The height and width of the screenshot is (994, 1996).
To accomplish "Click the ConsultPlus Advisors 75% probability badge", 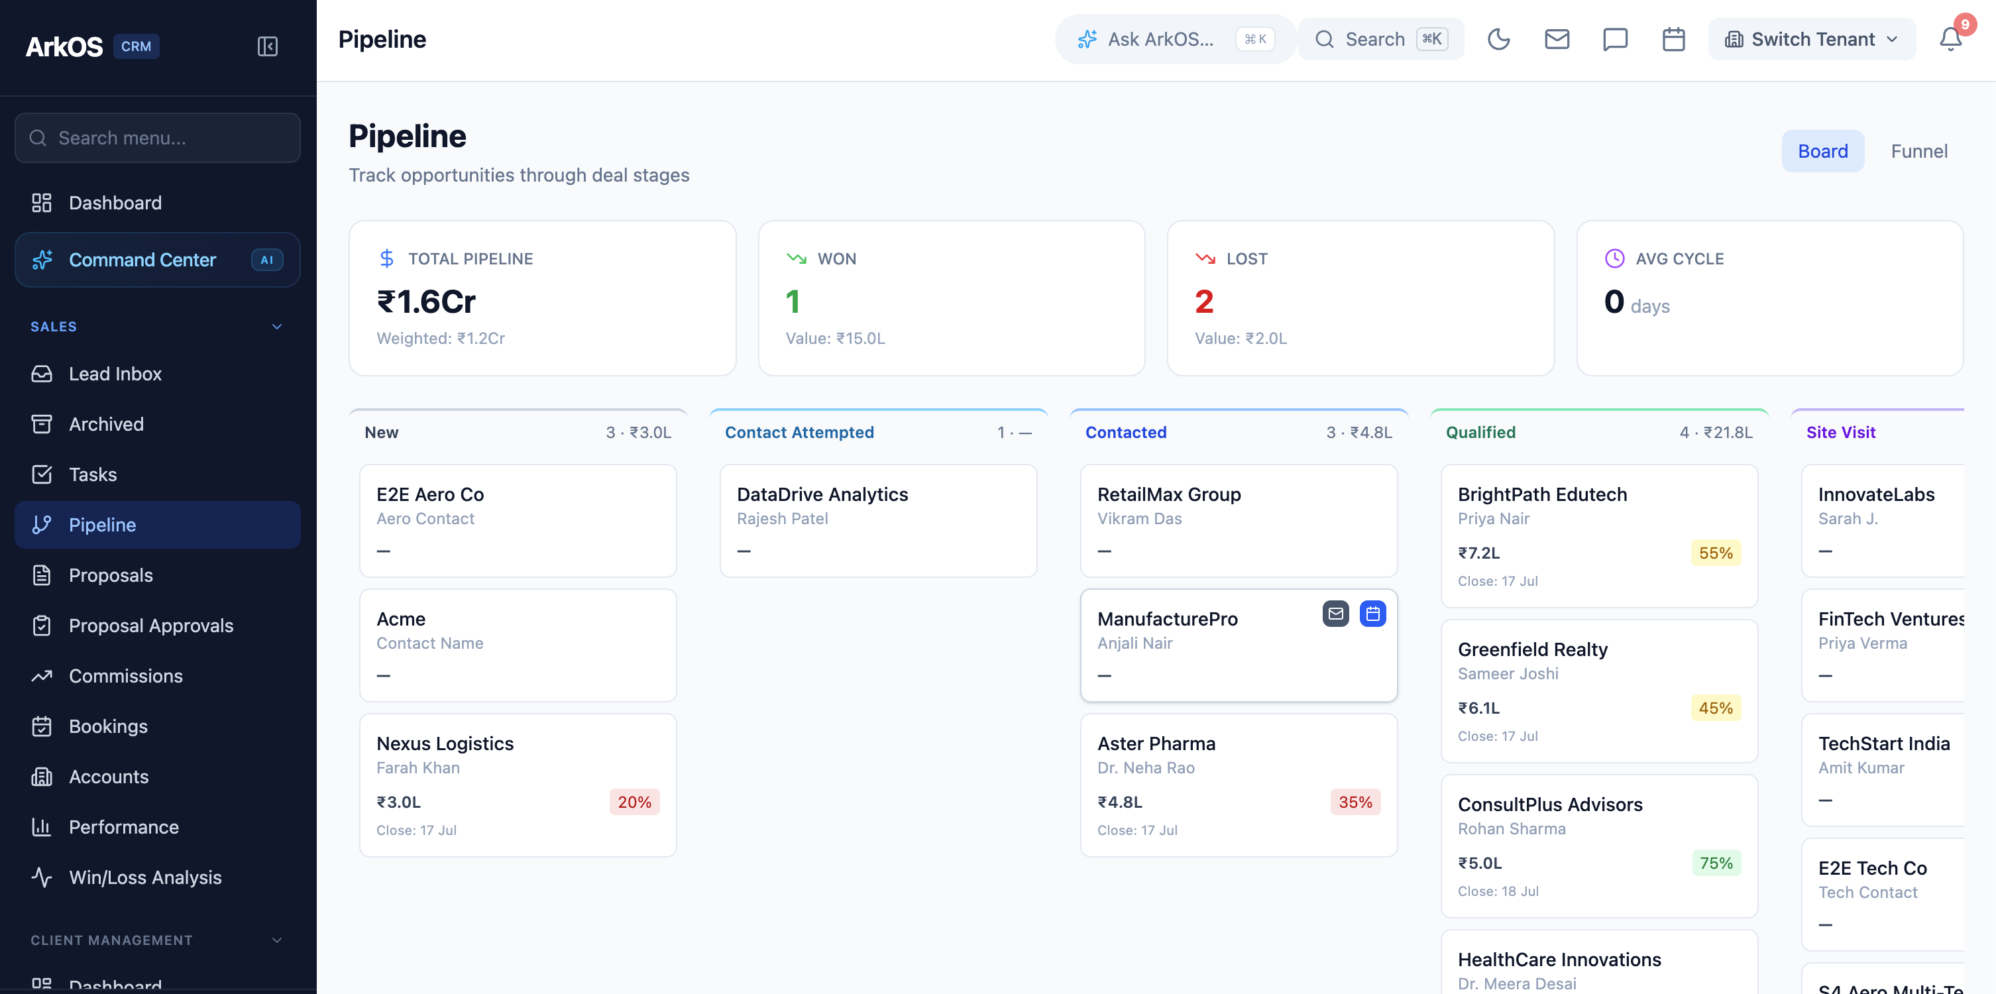I will point(1716,863).
